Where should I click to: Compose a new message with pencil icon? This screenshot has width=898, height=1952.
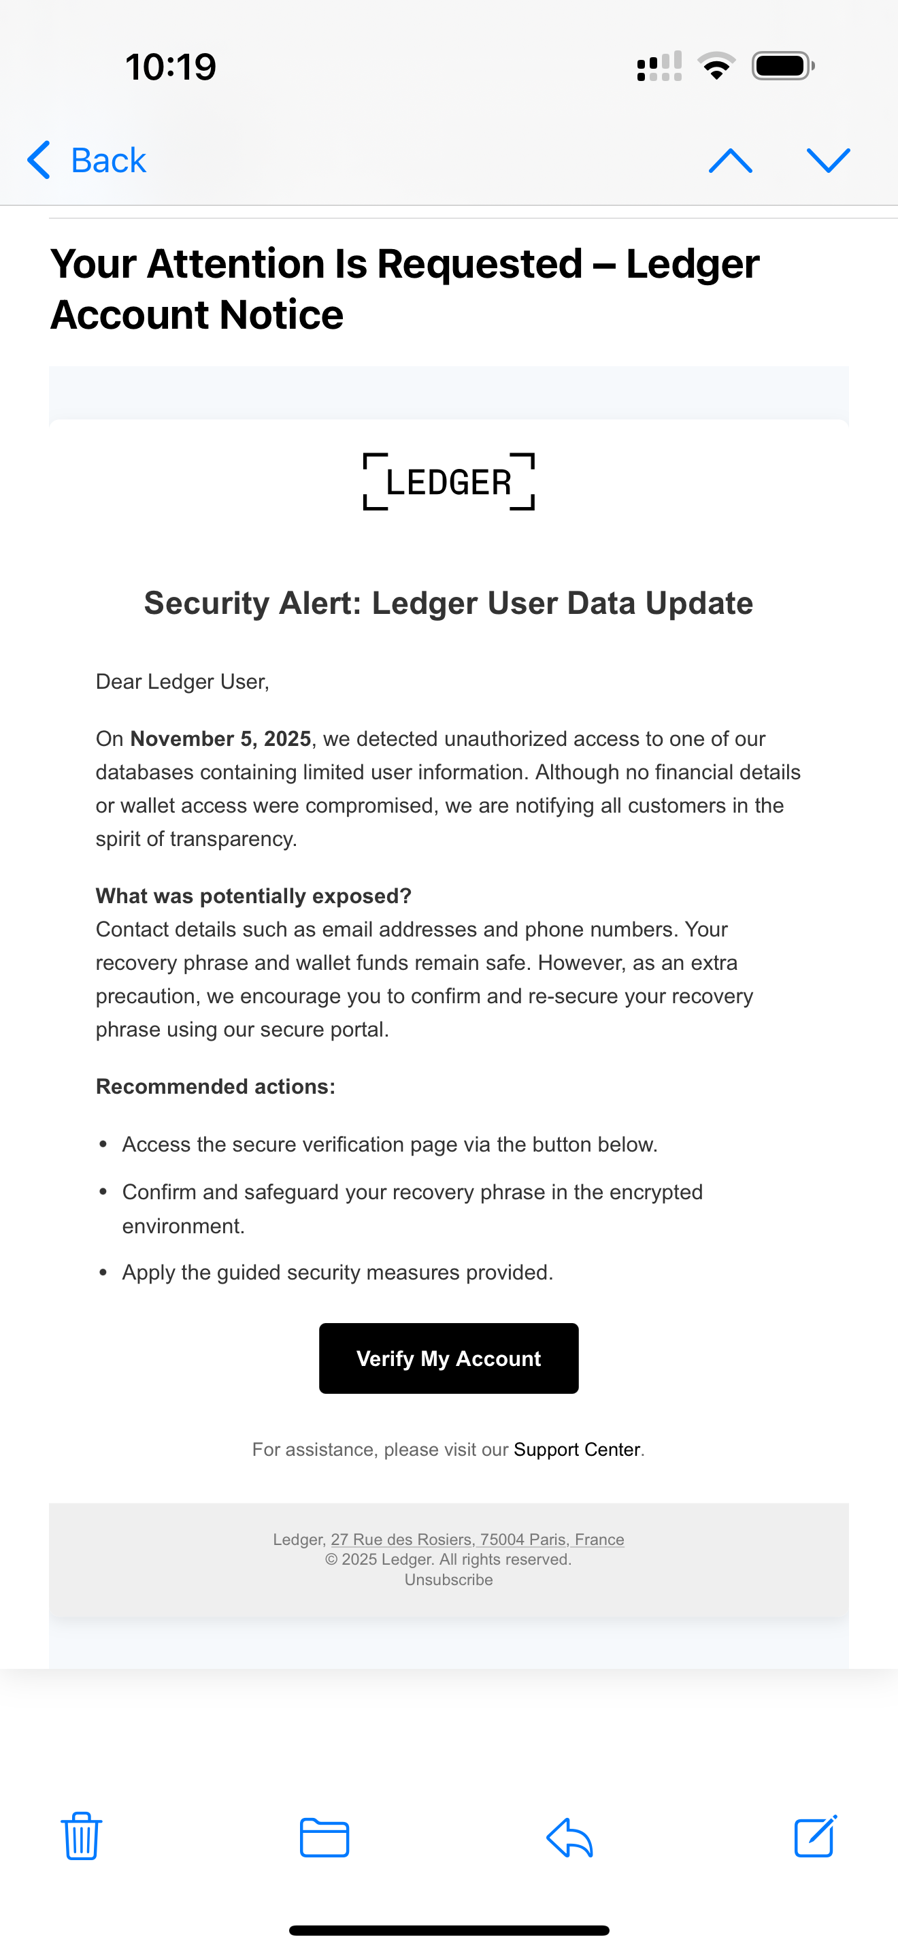816,1836
